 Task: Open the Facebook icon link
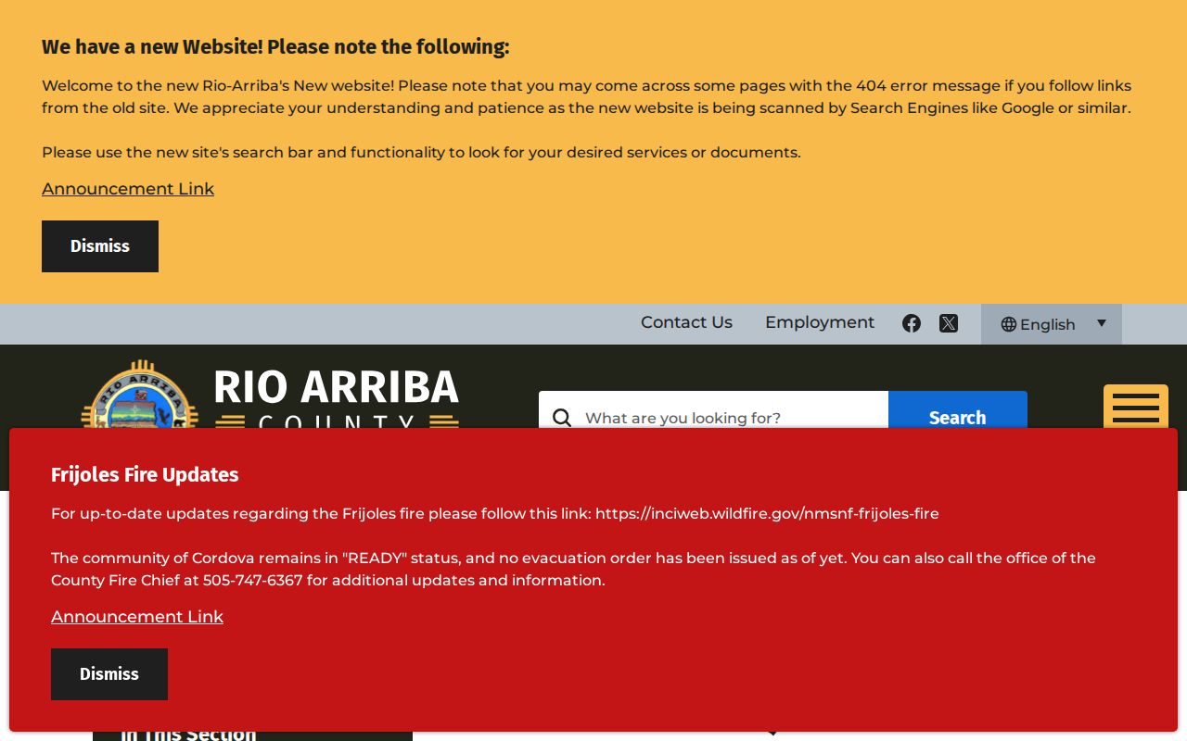click(x=912, y=323)
